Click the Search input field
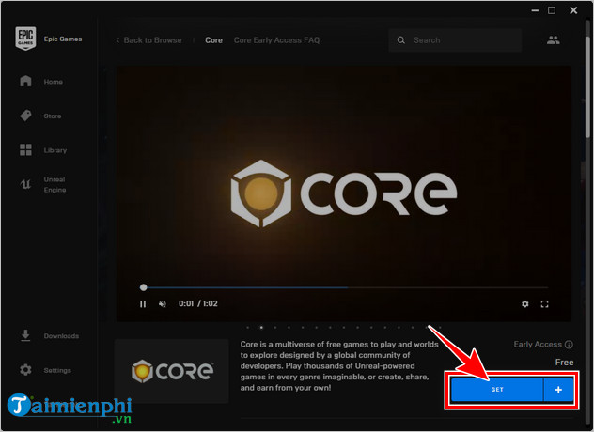The image size is (594, 432). 455,40
